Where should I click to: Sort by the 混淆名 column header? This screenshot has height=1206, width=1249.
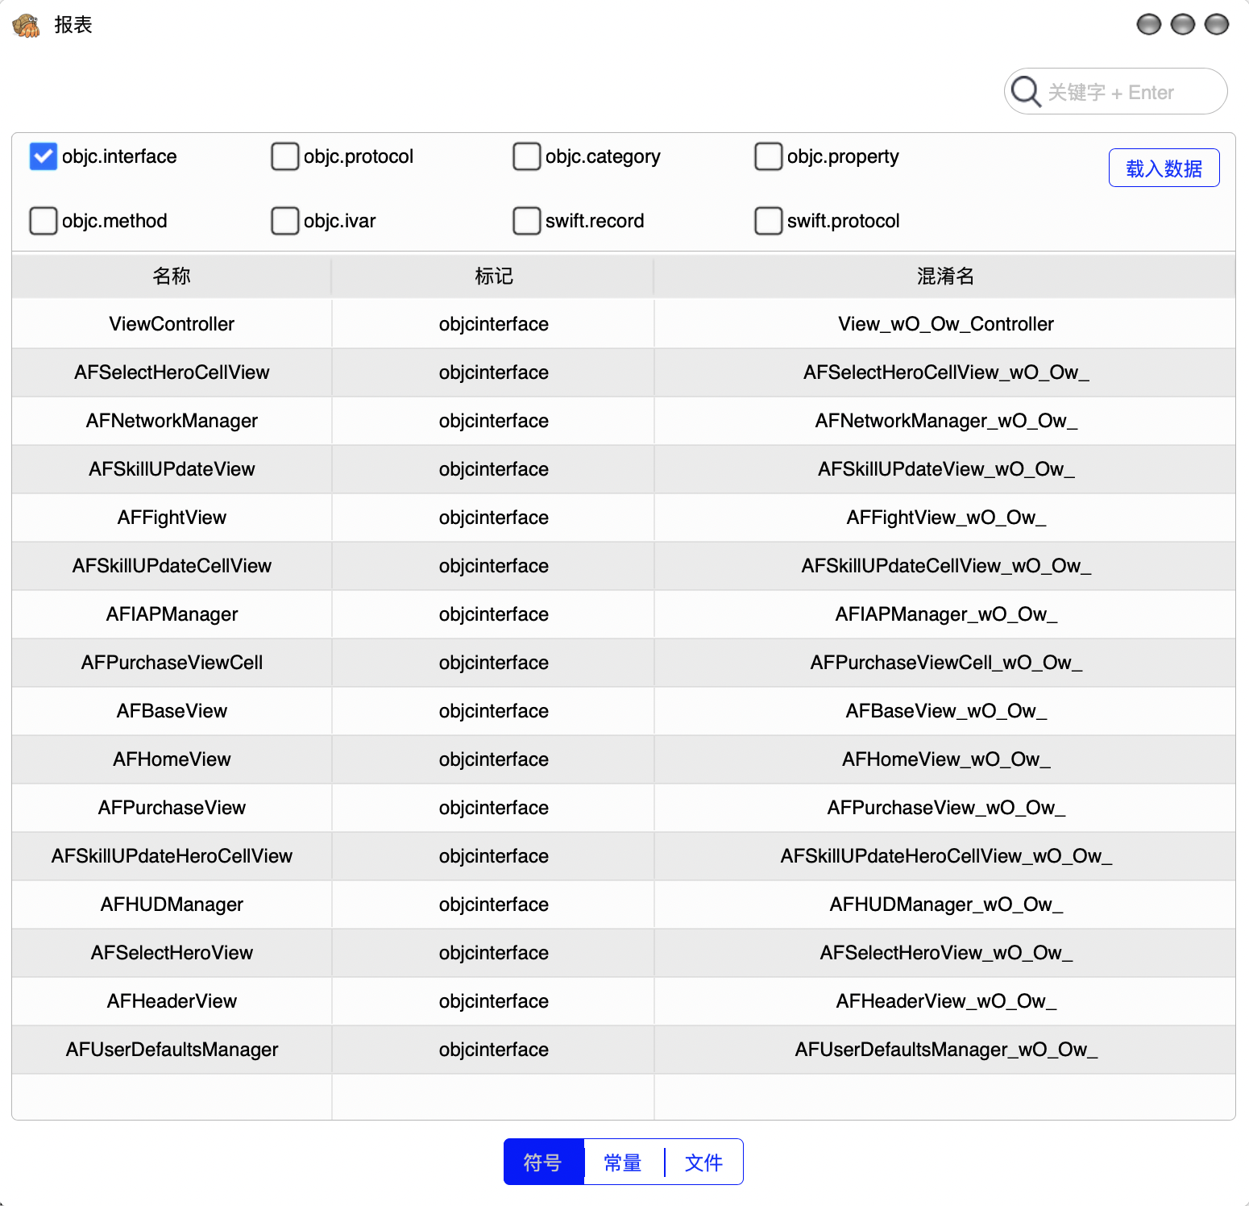point(945,276)
